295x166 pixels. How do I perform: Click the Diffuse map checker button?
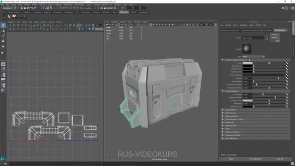coord(287,78)
